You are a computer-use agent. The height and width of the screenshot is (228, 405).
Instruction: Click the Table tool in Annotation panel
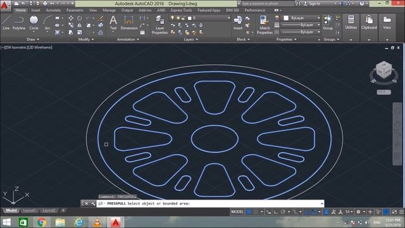coord(142,32)
